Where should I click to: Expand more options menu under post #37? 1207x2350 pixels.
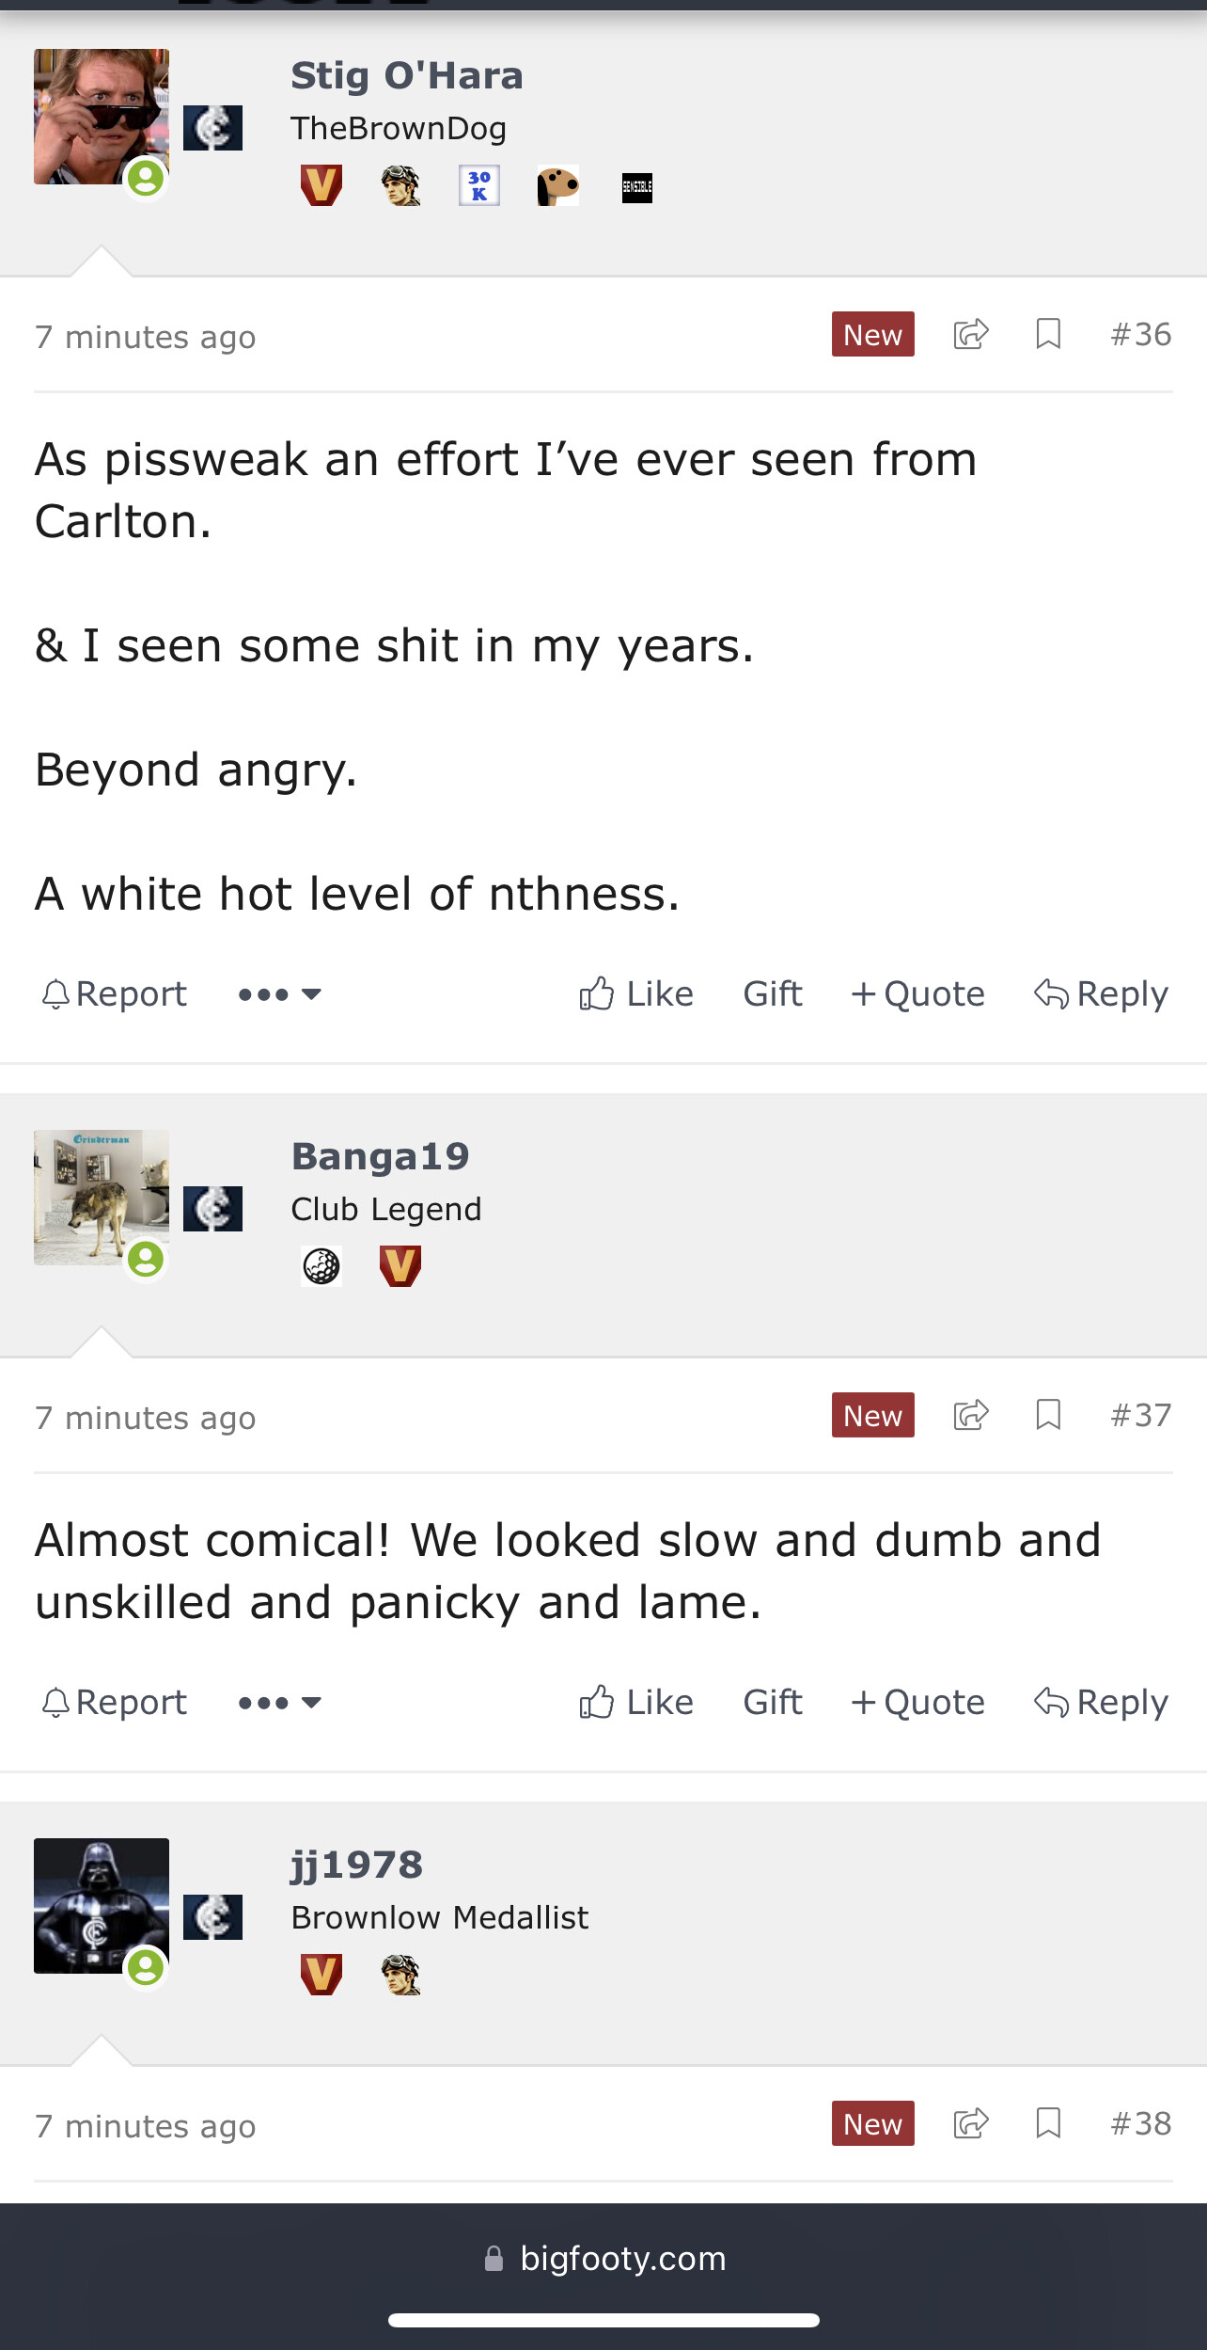pos(279,1703)
